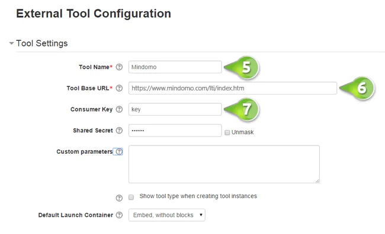Screen dimensions: 385x234
Task: Open help icon beside Show tool type checkbox
Action: (119, 198)
